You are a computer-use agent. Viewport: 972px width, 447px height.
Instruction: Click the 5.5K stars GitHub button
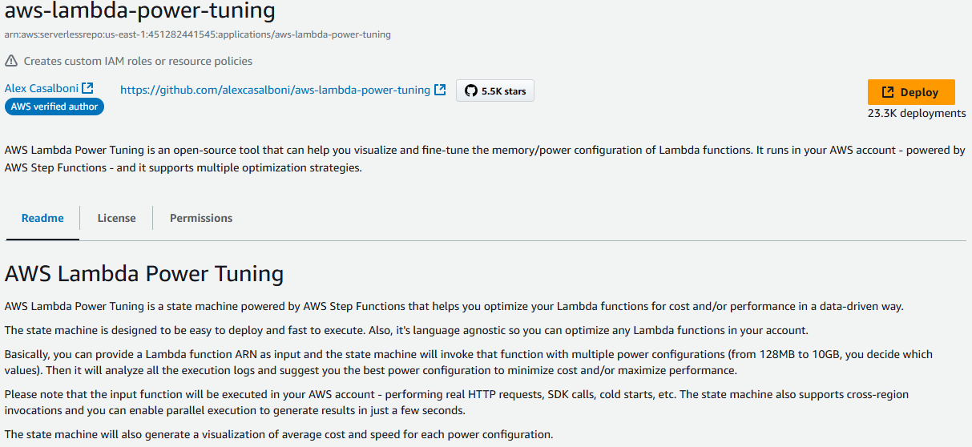(495, 91)
